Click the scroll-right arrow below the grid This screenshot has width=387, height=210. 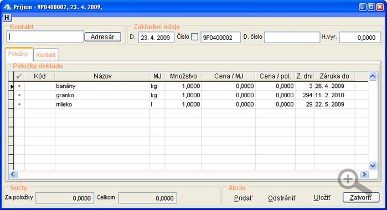click(364, 174)
